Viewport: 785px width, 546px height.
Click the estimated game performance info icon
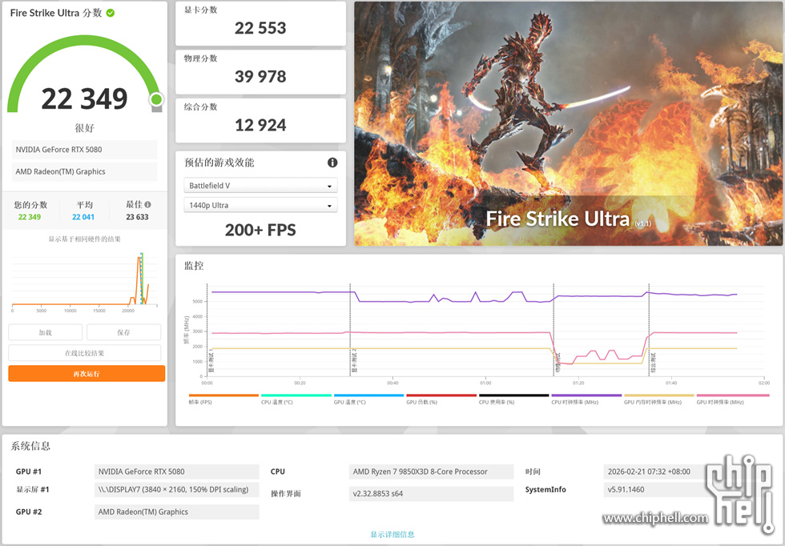pos(332,163)
